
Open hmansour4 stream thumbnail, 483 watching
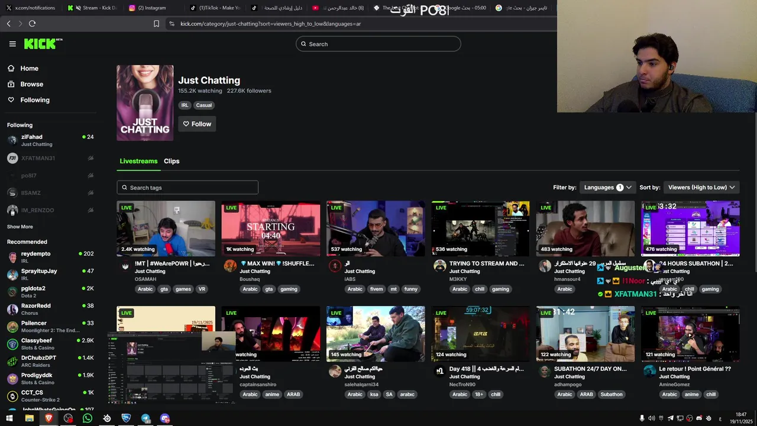[585, 228]
